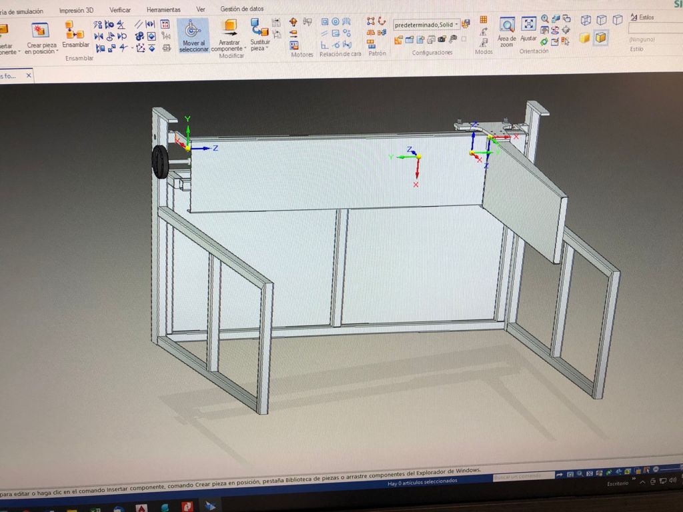Click the rotational motor icon in Motores

(x=293, y=22)
